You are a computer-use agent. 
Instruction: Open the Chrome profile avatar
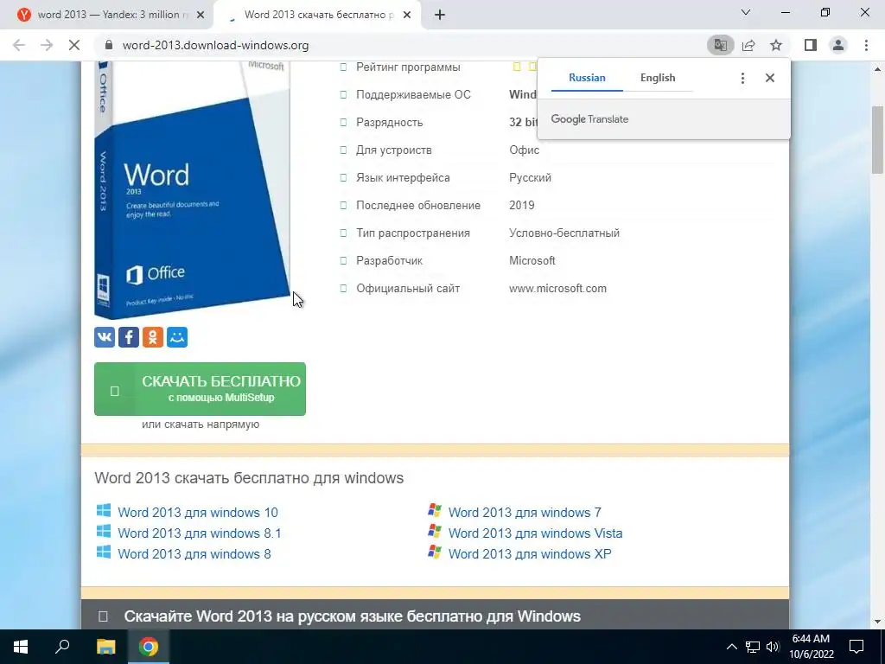click(838, 45)
